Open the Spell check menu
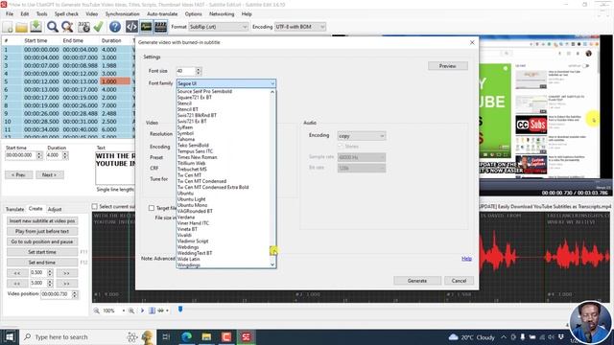Image resolution: width=614 pixels, height=345 pixels. pyautogui.click(x=66, y=13)
